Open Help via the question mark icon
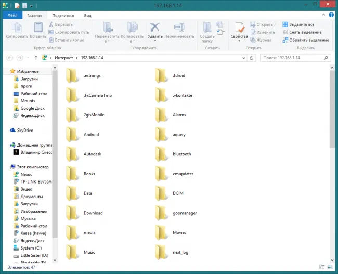Screen dimensions: 338x274 pyautogui.click(x=331, y=15)
